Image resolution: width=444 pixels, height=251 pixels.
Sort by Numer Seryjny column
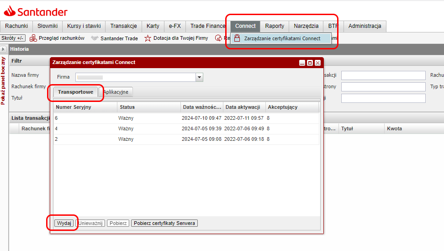click(85, 107)
